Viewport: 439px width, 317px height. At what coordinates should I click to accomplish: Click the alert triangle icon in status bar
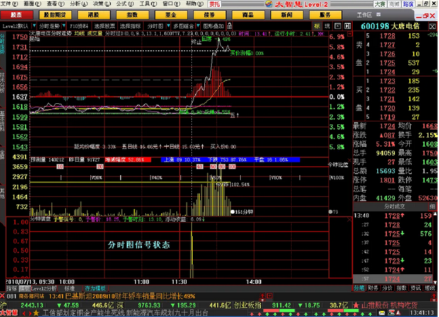(x=399, y=313)
